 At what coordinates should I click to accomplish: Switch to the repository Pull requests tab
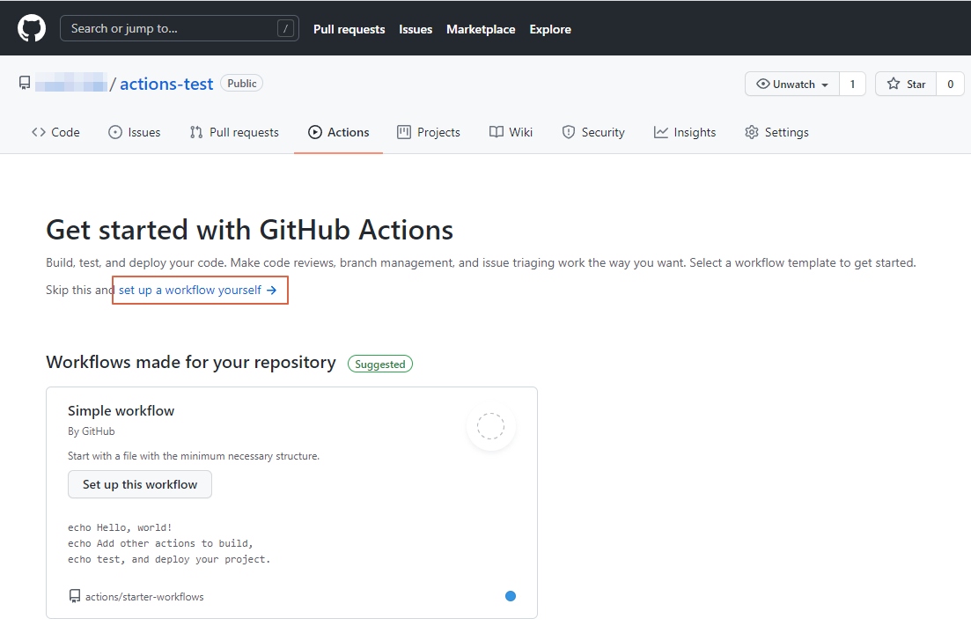point(235,132)
